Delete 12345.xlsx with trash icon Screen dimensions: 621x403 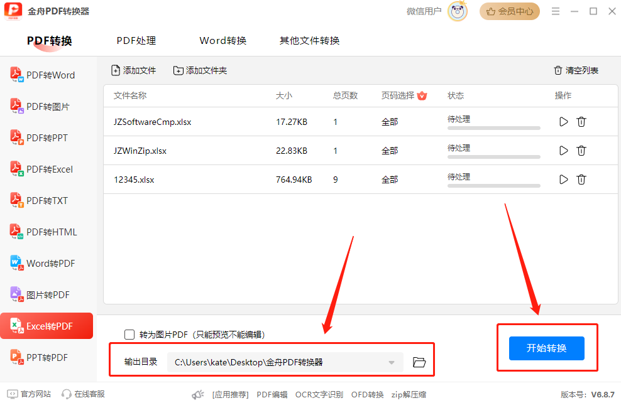[x=581, y=180]
